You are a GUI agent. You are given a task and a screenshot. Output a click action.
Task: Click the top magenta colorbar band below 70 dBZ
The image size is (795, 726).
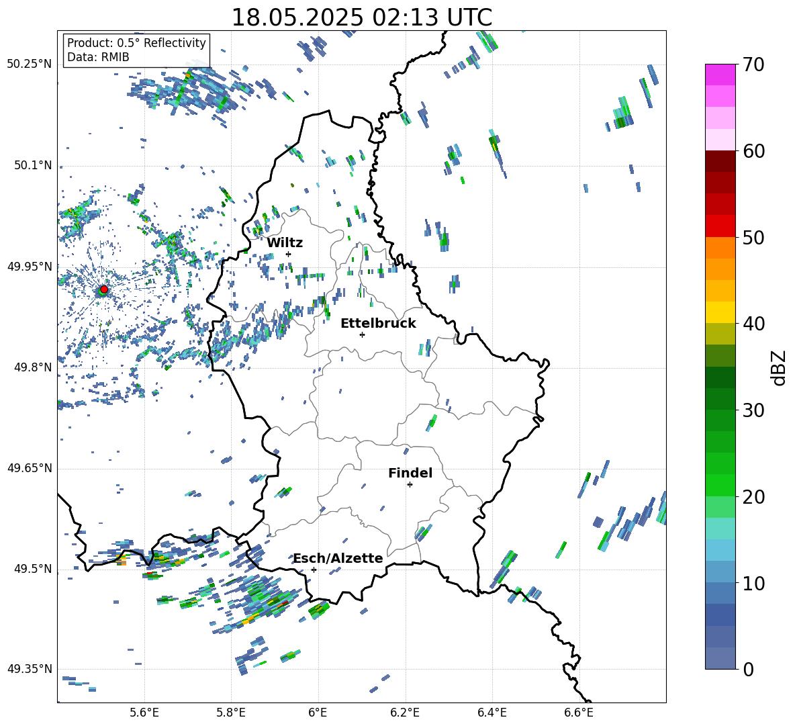tap(720, 75)
